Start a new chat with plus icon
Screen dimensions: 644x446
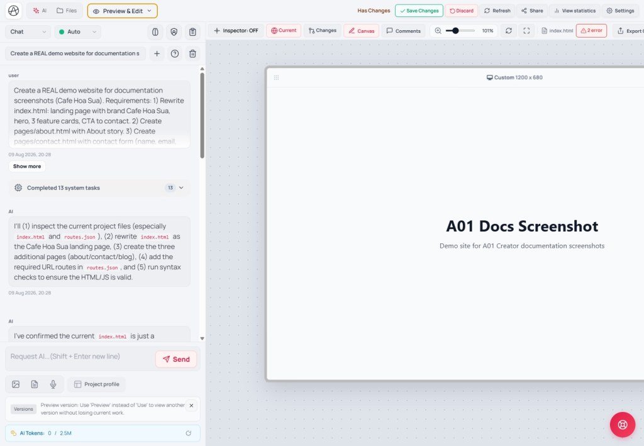pos(157,53)
